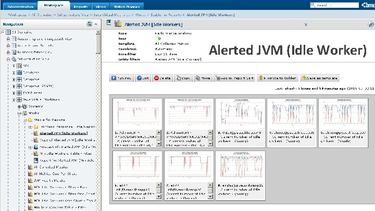
Task: Select Alerted JVM [Idle Workers] tree item
Action: coord(64,133)
